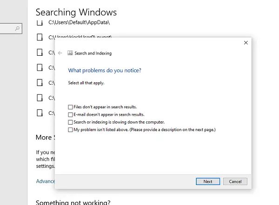
Task: Click the sixth folder icon in excluded list
Action: click(40, 98)
